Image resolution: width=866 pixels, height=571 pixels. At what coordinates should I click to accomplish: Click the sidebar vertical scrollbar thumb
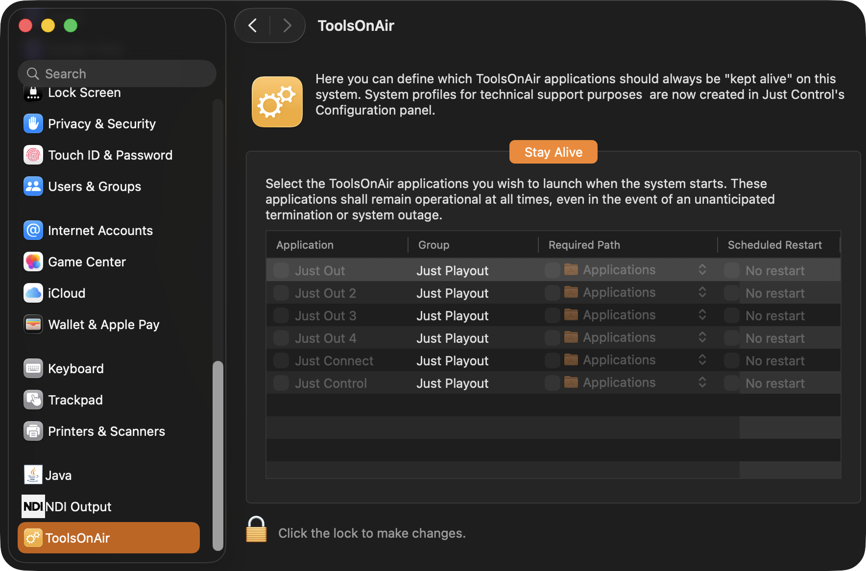218,456
